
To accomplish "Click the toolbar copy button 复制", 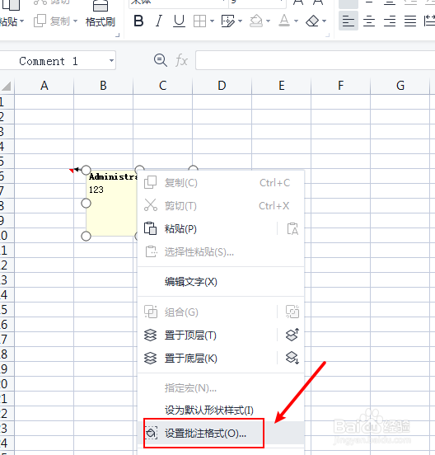I will pyautogui.click(x=52, y=21).
